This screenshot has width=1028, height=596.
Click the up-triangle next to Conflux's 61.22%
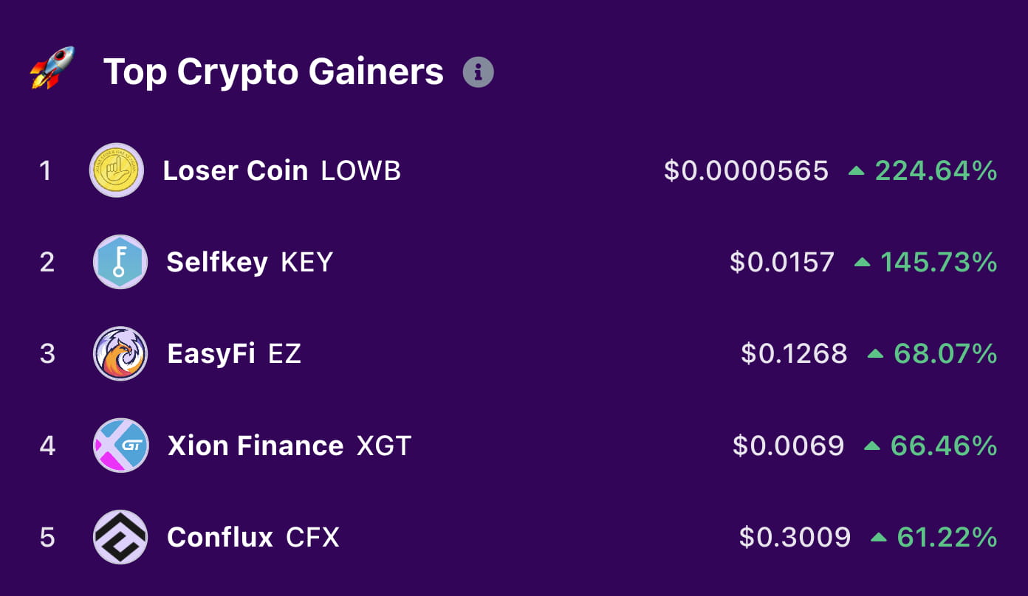tap(878, 537)
